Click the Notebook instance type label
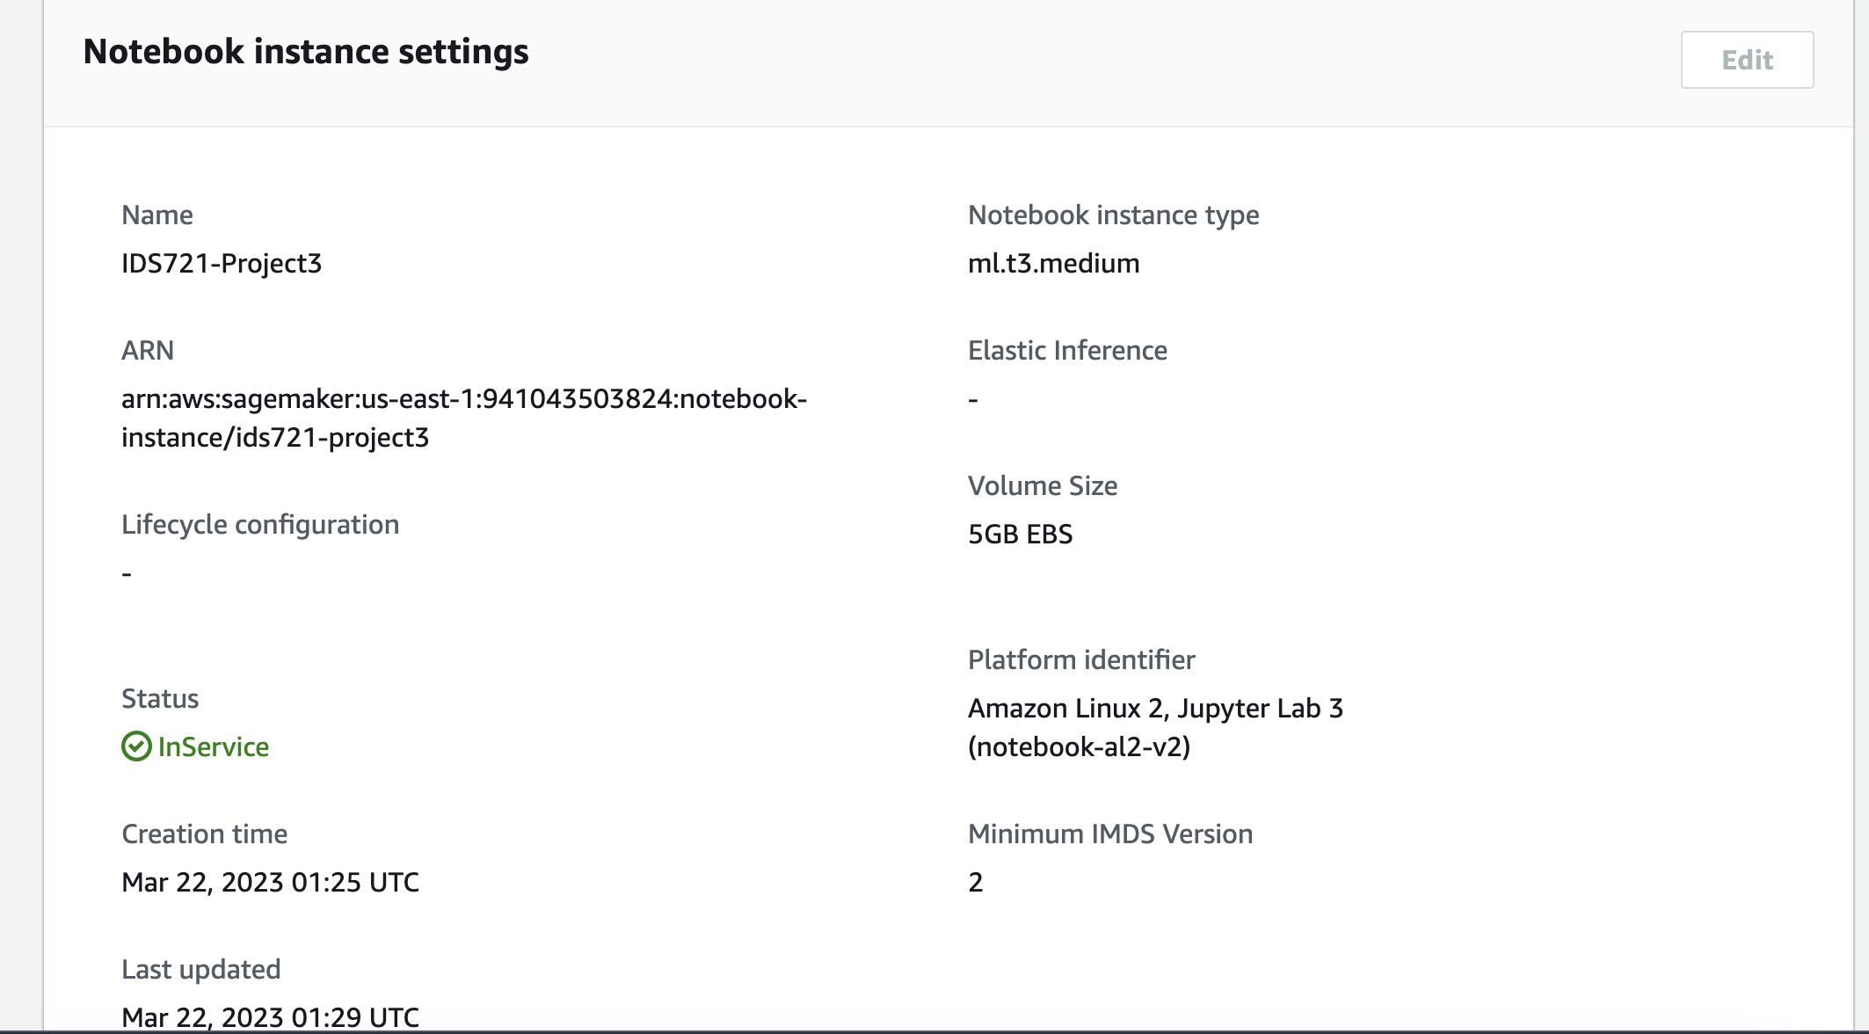This screenshot has height=1034, width=1869. pyautogui.click(x=1113, y=215)
